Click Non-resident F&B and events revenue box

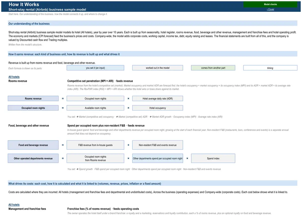[158, 145]
